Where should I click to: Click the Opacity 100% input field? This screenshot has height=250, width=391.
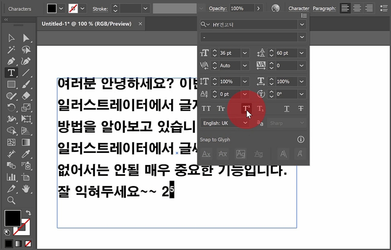[x=242, y=9]
